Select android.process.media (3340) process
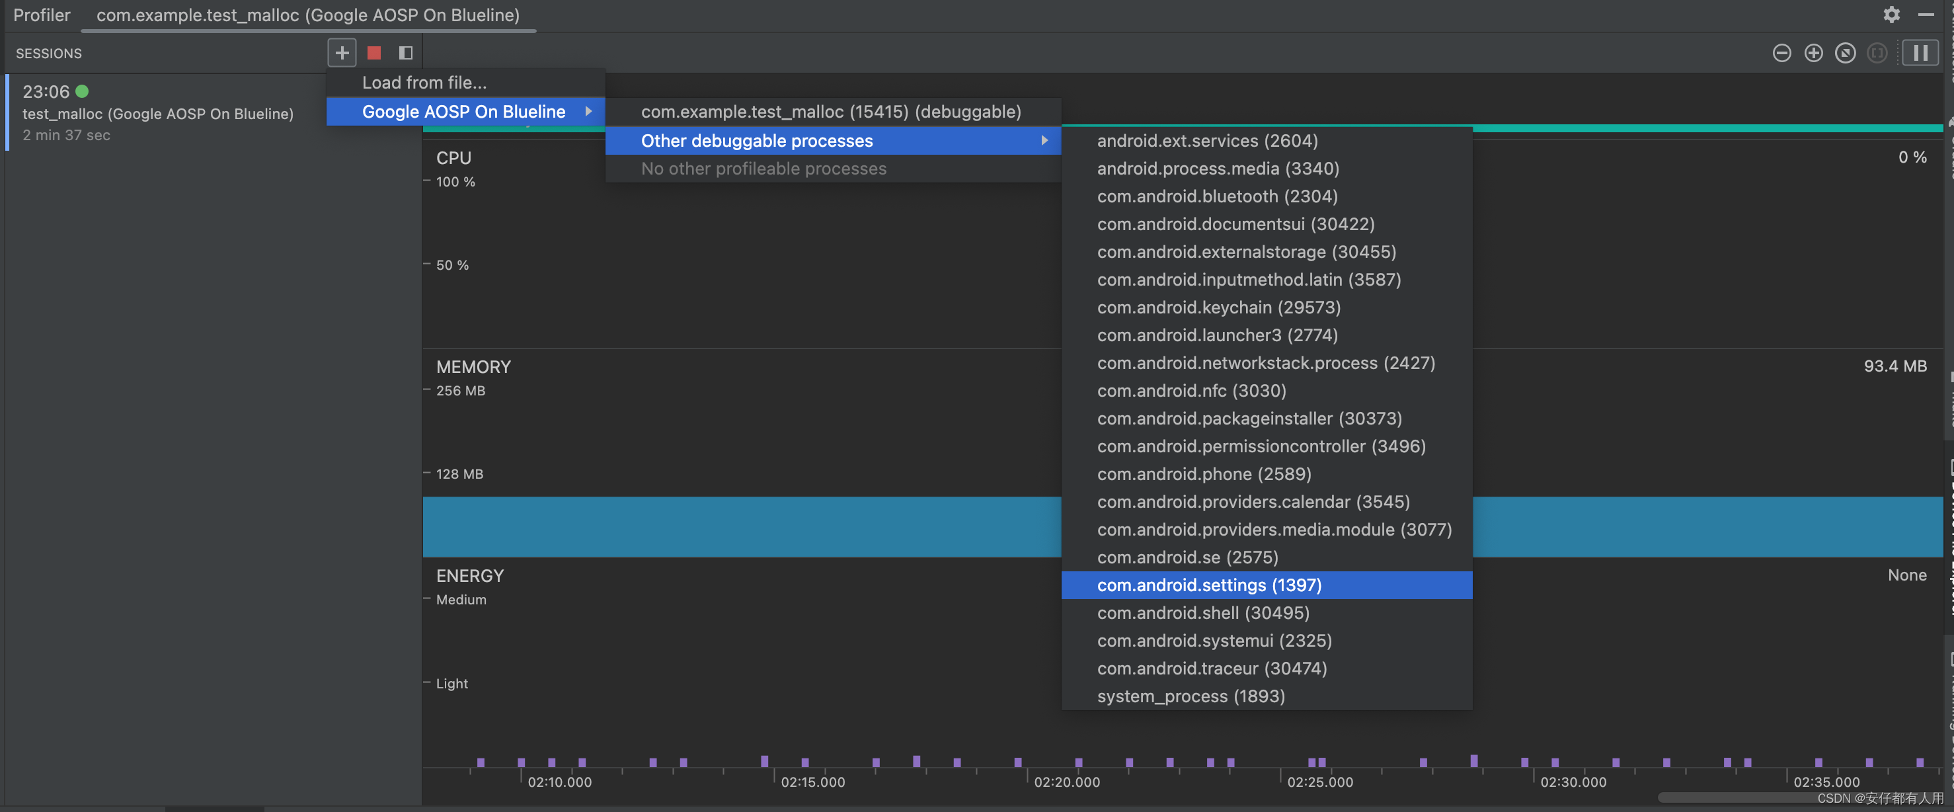The height and width of the screenshot is (812, 1954). click(1267, 169)
